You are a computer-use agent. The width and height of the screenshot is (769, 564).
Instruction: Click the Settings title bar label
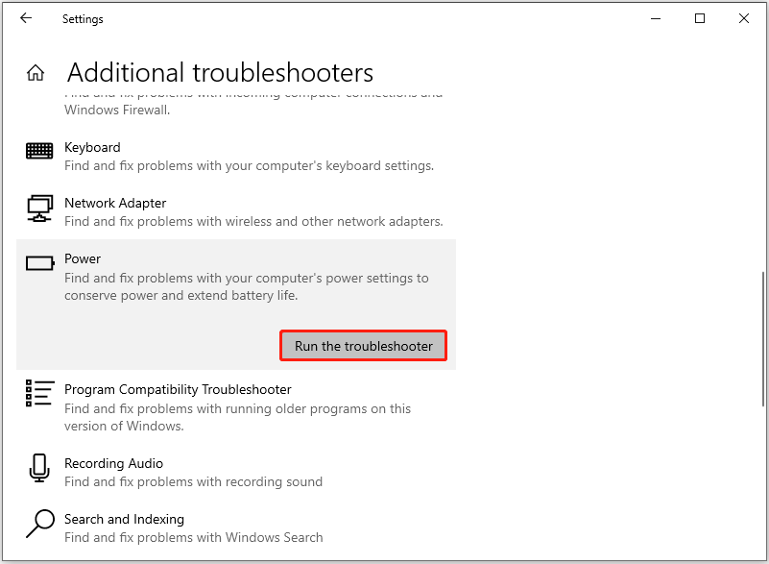pos(83,18)
